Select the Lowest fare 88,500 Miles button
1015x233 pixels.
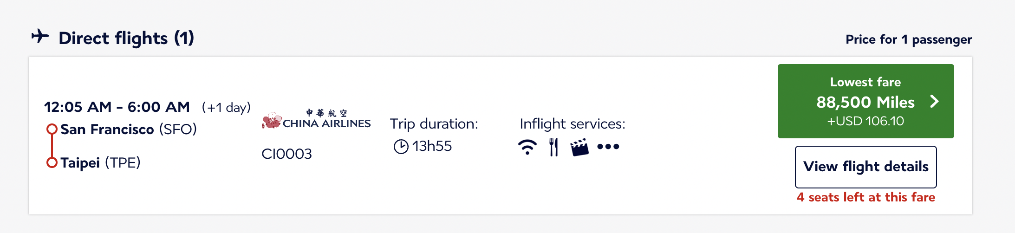click(x=865, y=101)
